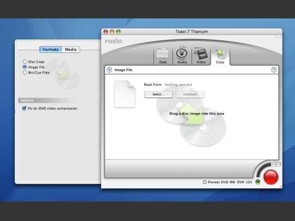The image size is (295, 221).
Task: Click the red Record burn button
Action: (271, 177)
